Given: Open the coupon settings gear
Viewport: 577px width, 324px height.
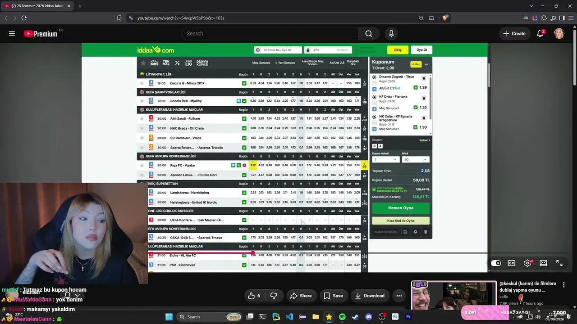Looking at the screenshot, I should (415, 232).
